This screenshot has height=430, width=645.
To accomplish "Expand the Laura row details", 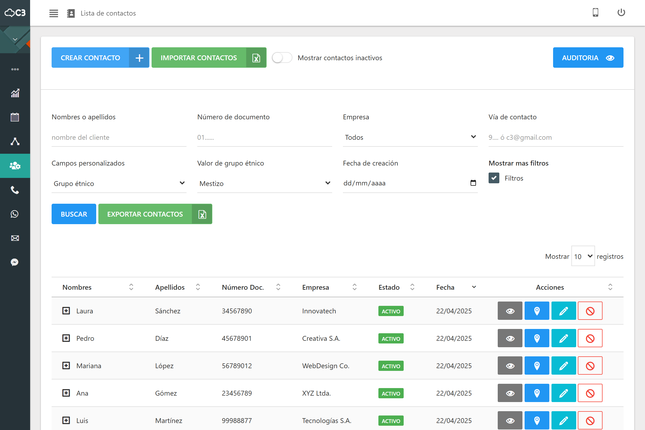I will click(66, 311).
